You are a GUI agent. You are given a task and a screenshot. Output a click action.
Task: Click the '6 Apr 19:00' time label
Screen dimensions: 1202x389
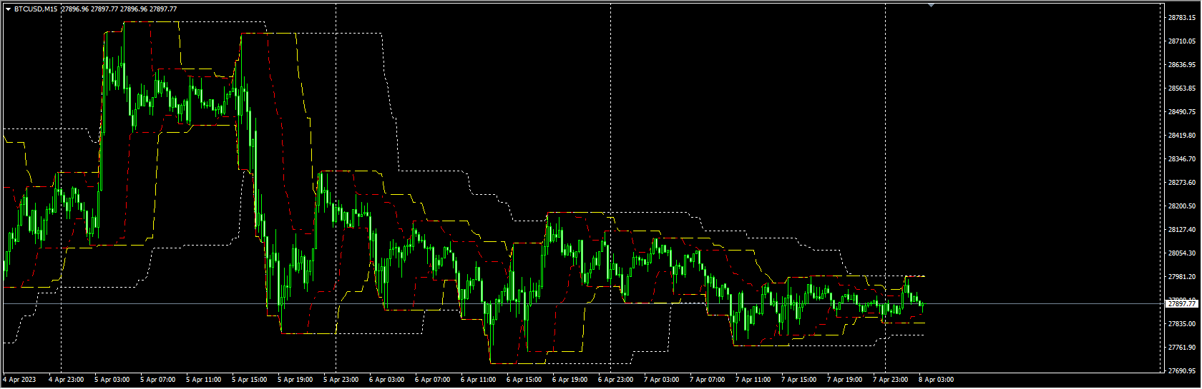[570, 380]
